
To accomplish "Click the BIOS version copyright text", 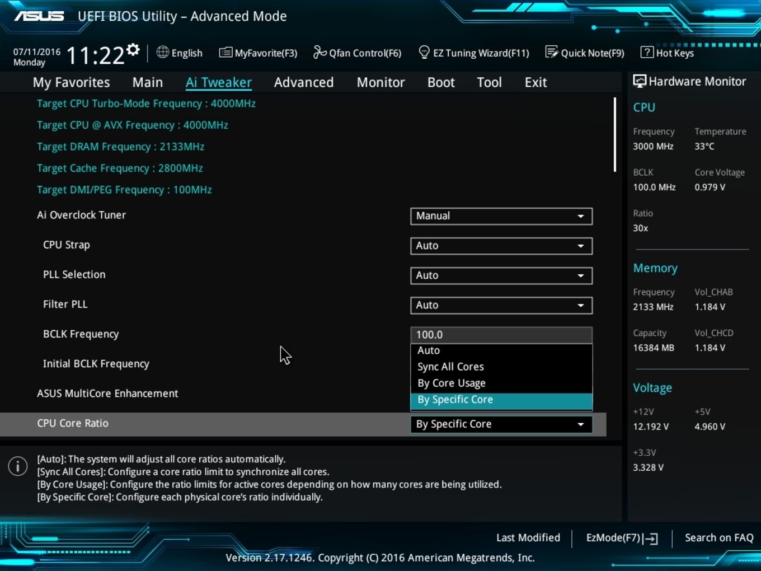I will pos(380,558).
